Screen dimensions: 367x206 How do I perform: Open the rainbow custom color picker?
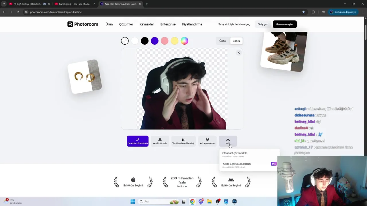(184, 41)
